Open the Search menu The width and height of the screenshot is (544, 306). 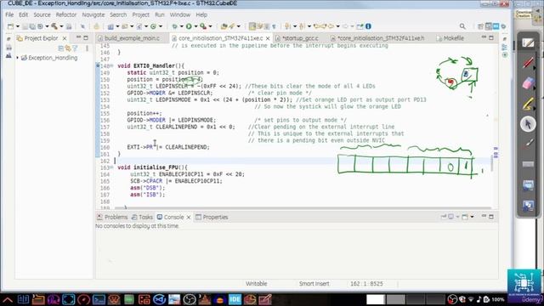pos(118,15)
